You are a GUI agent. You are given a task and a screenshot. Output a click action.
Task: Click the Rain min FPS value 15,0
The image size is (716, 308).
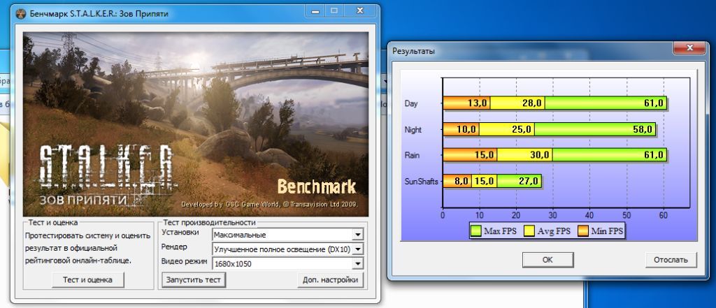[485, 155]
